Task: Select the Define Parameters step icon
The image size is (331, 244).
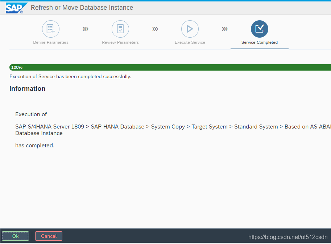Action: 51,29
